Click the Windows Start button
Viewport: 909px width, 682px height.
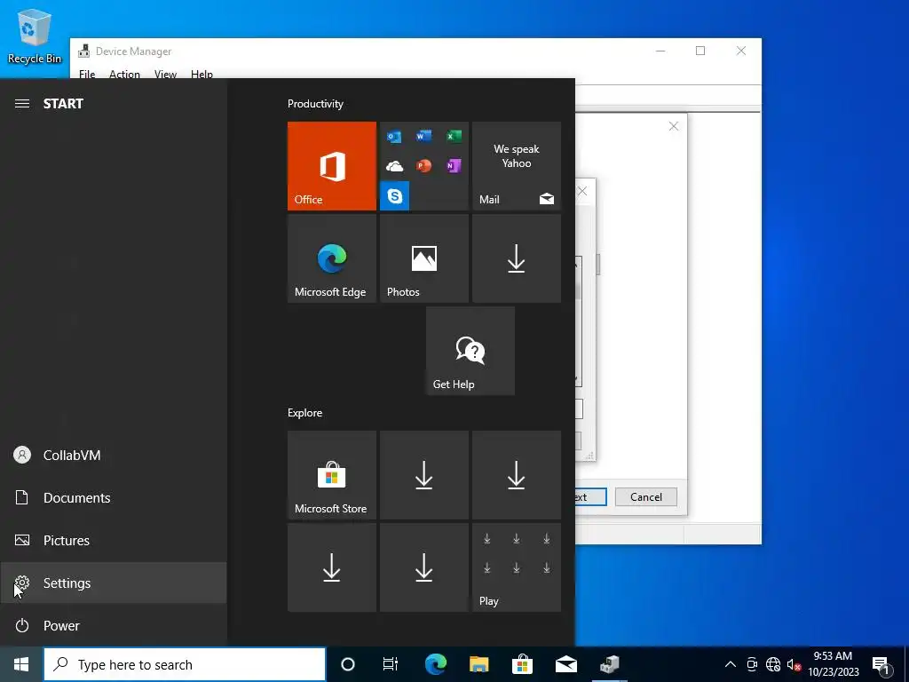click(x=21, y=664)
